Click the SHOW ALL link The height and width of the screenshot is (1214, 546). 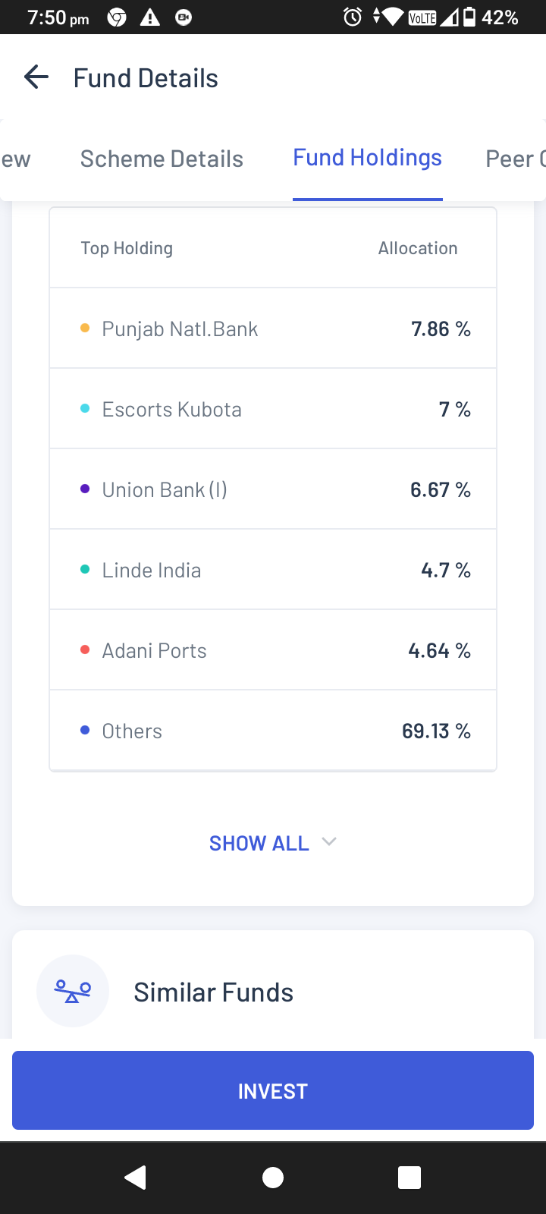(259, 843)
